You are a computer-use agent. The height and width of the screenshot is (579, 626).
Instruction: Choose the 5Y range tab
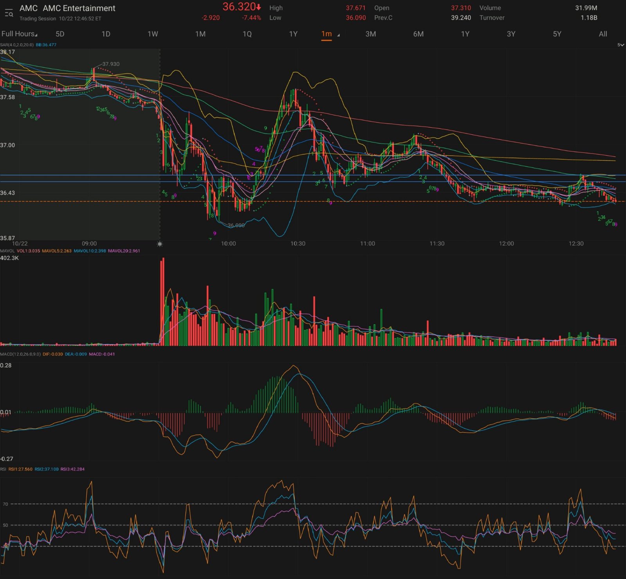point(557,34)
